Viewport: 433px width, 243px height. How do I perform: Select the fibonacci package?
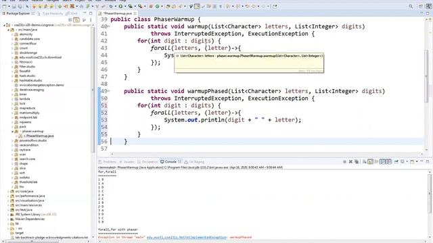pos(26,62)
